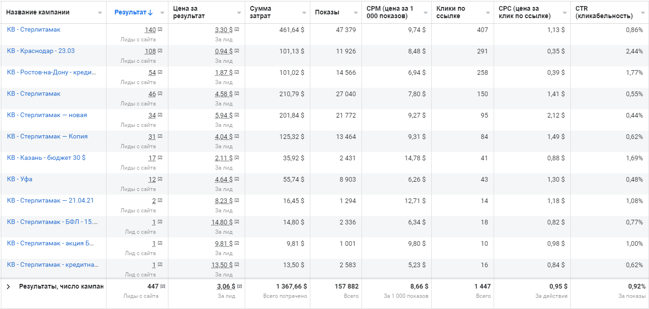
Task: Open dropdown arrow in CTR column header
Action: pos(642,13)
